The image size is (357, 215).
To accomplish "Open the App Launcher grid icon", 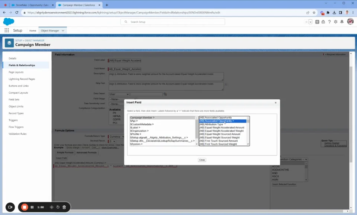I will tap(7, 30).
